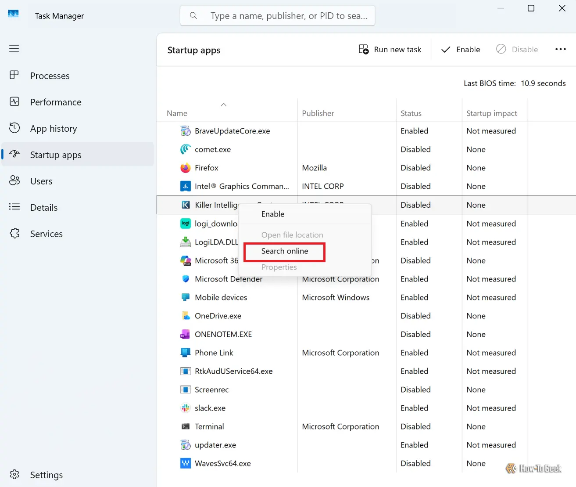
Task: Click the Processes sidebar icon
Action: pyautogui.click(x=14, y=75)
